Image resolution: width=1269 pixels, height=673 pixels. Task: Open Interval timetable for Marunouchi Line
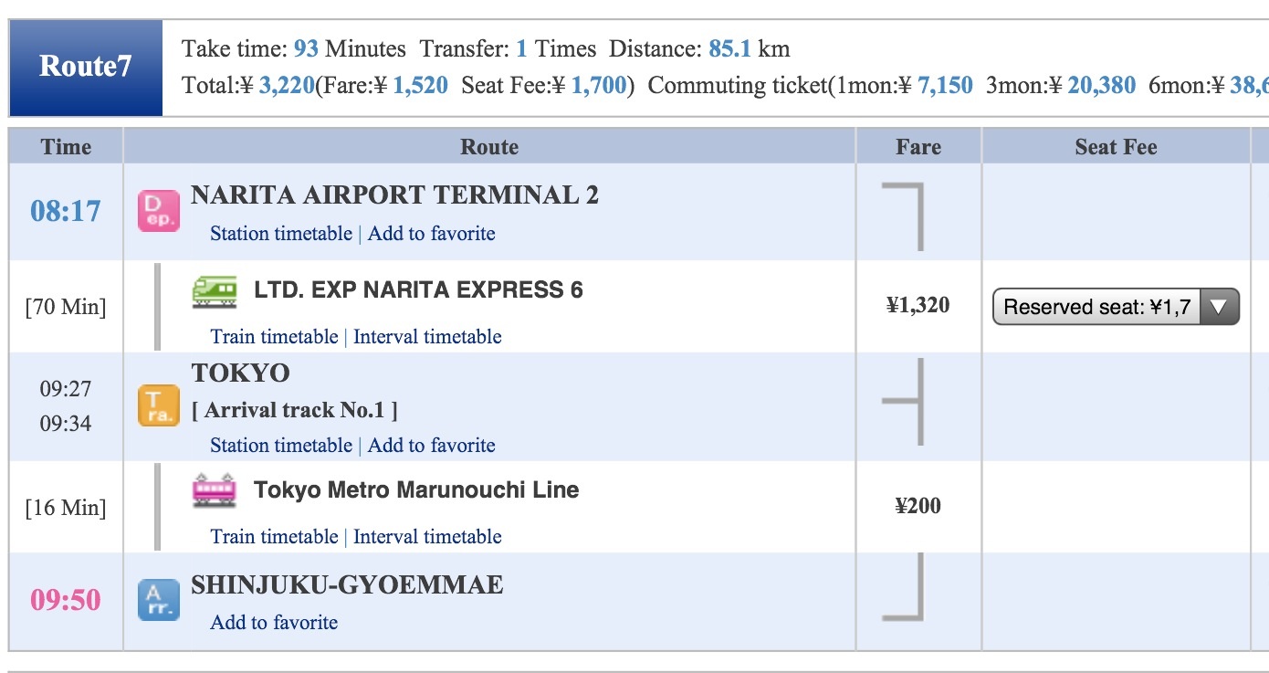tap(427, 537)
